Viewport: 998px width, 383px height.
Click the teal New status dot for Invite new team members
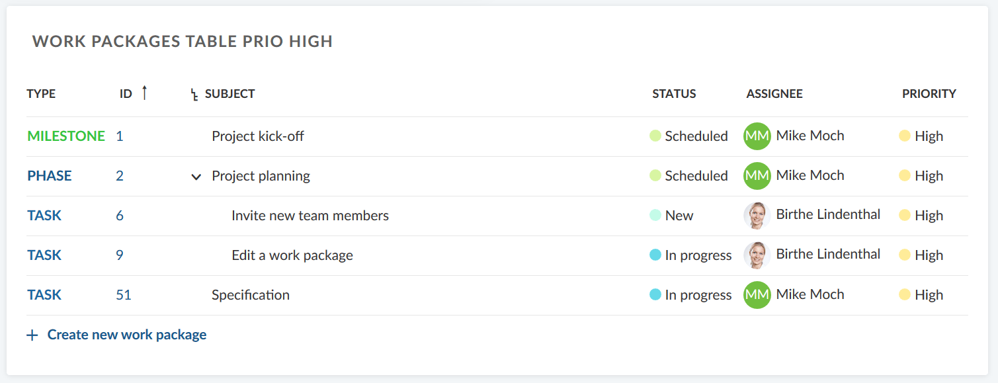655,215
